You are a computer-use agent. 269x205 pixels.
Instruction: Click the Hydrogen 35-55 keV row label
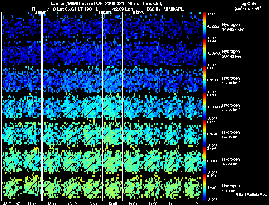point(231,108)
